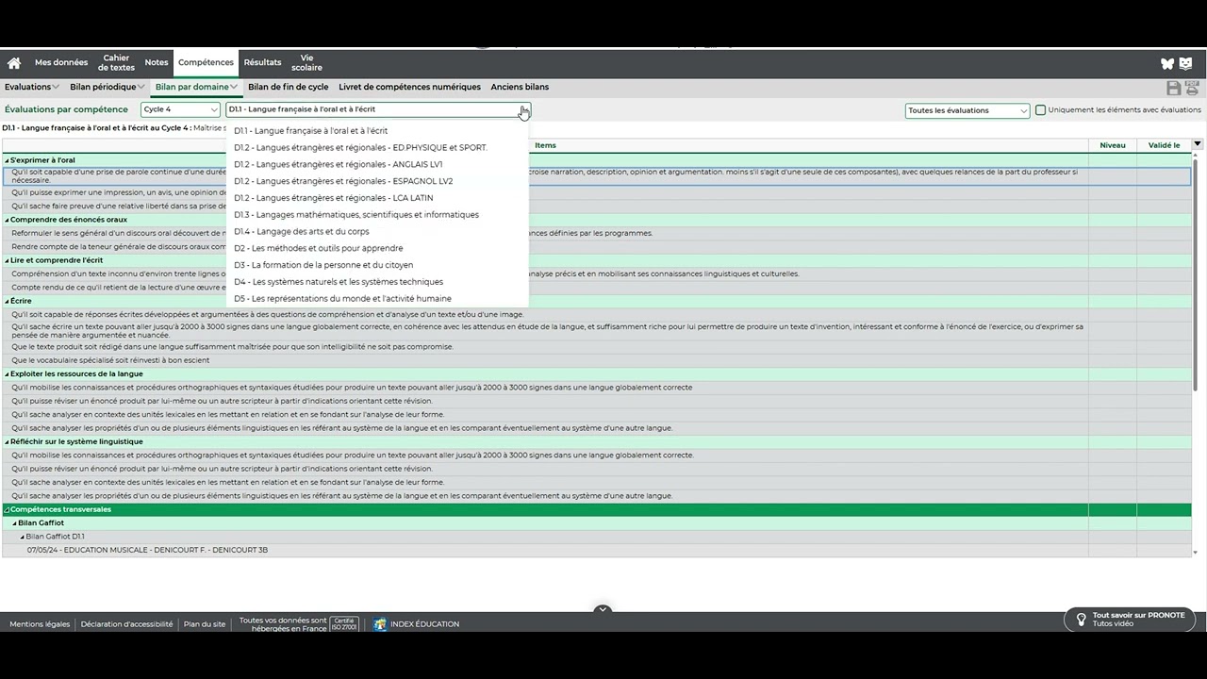Collapse the Écrire section
Image resolution: width=1207 pixels, height=679 pixels.
(7, 301)
